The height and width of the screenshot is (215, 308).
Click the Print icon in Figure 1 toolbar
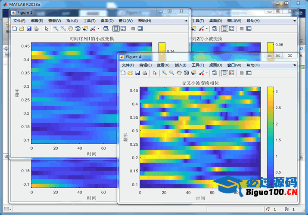tap(36, 29)
